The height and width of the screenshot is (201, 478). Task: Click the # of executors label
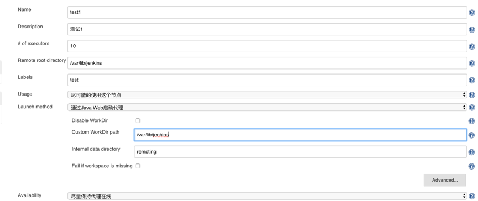click(x=34, y=44)
